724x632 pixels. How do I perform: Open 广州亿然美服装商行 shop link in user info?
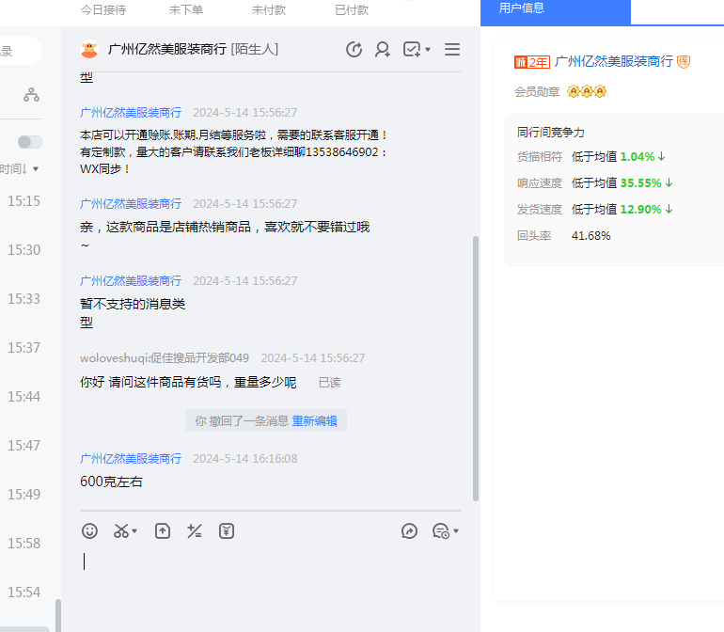click(614, 62)
